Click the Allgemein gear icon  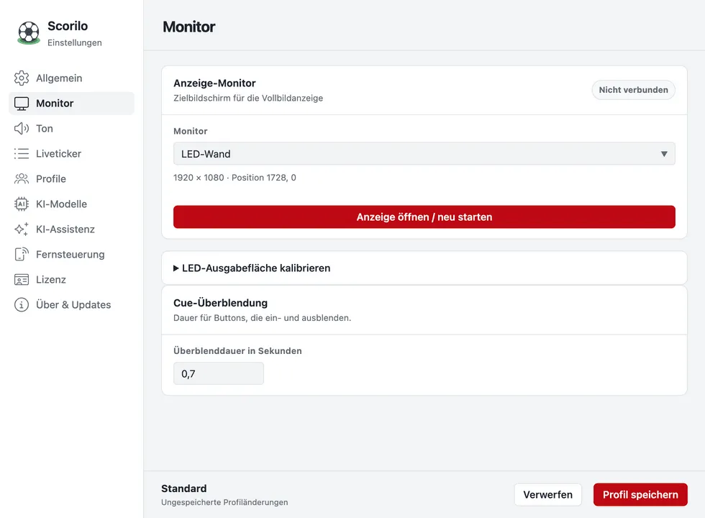pyautogui.click(x=21, y=78)
